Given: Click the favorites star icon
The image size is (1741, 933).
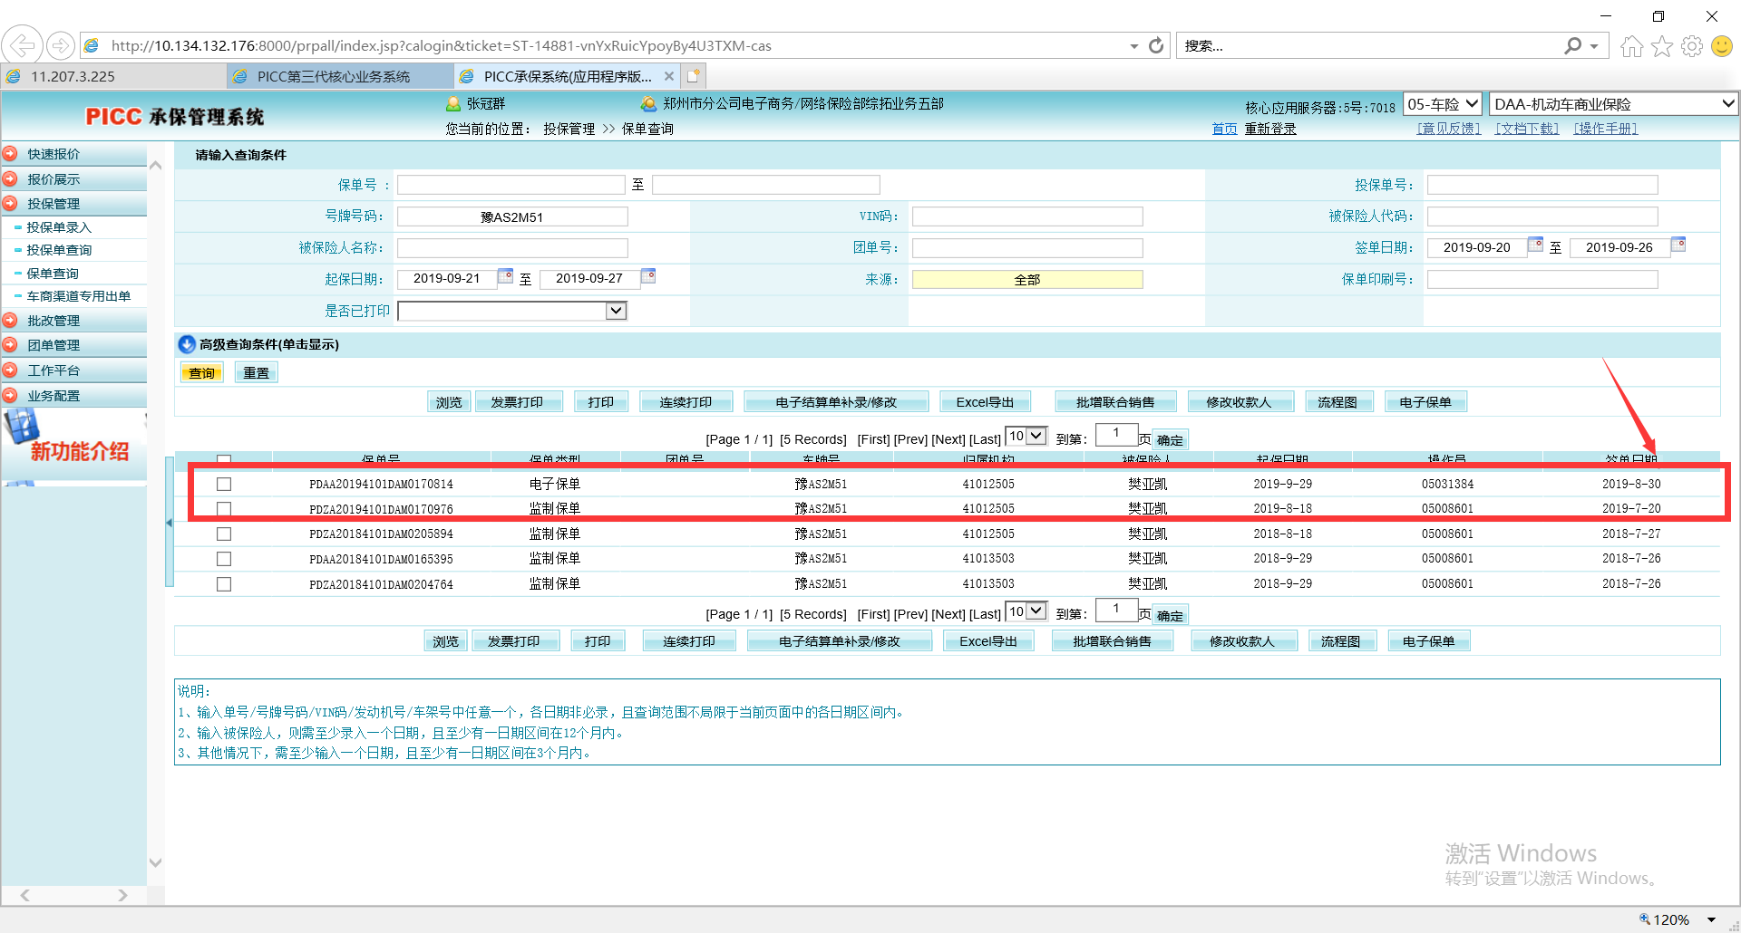Looking at the screenshot, I should pos(1661,46).
